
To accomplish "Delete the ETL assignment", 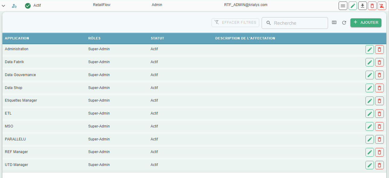I will point(379,114).
